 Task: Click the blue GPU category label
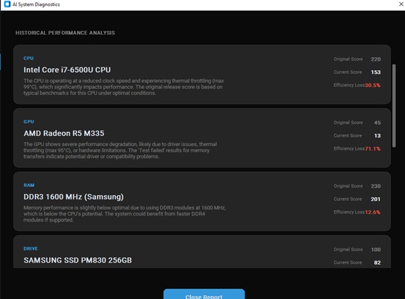coord(29,122)
